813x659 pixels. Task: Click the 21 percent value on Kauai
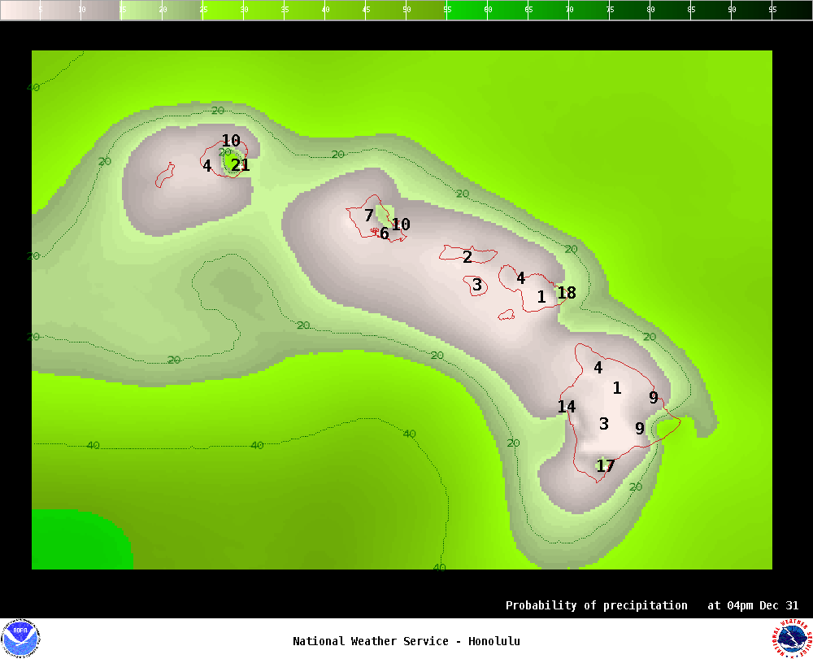(240, 165)
